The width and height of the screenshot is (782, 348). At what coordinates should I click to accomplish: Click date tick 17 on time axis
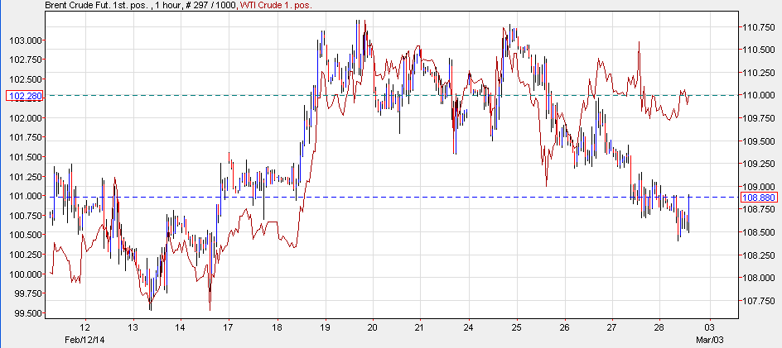click(x=229, y=328)
